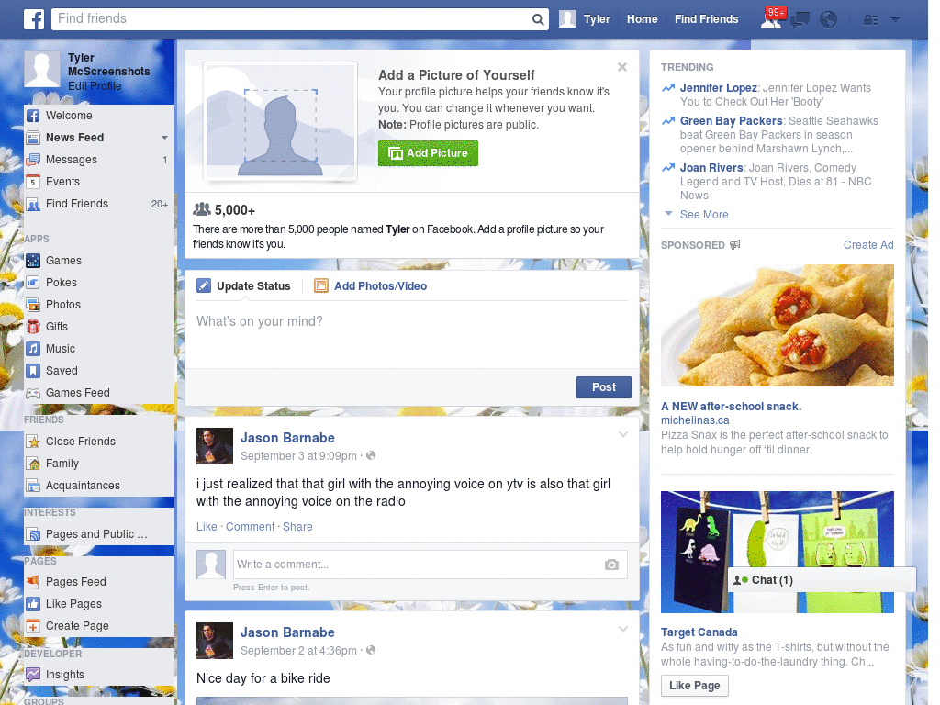Open friend requests icon with 99+ badge
Image resolution: width=940 pixels, height=705 pixels.
[x=771, y=19]
